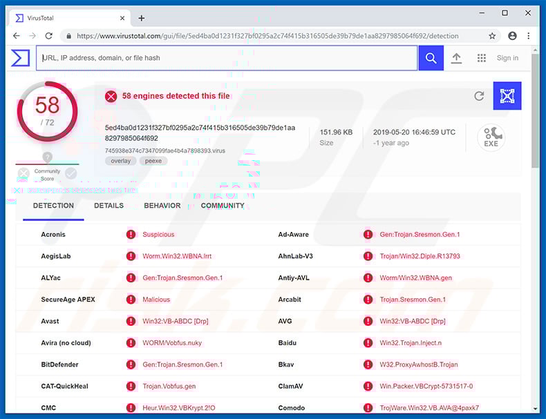Click the page vertical scrollbar thumb
The image size is (546, 419).
point(536,110)
